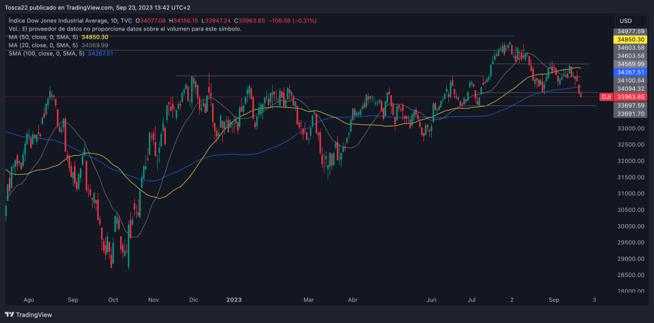Click the Jul label on time axis
Screen dimensions: 654x323
[472, 299]
